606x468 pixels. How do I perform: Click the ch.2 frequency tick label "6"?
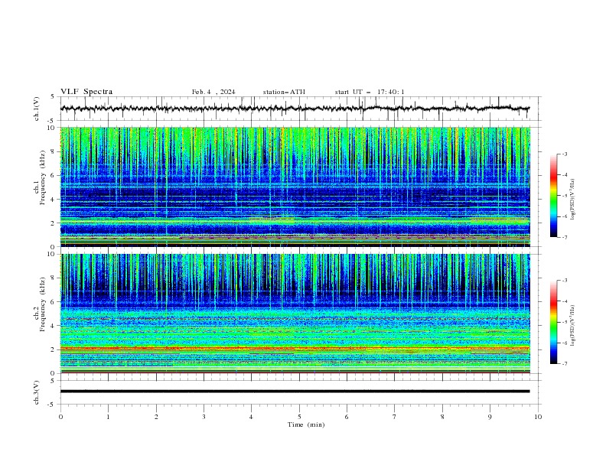pos(54,301)
